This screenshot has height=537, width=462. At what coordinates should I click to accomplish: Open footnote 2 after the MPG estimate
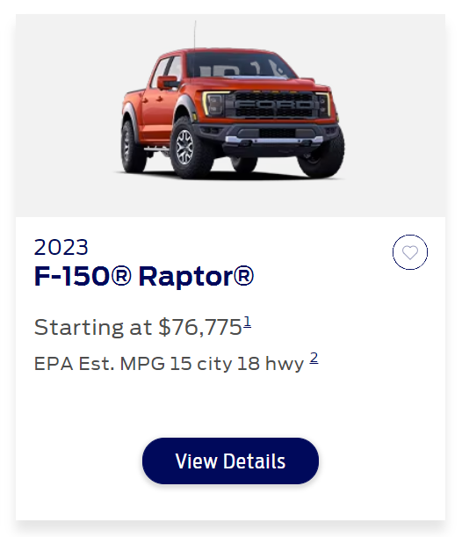pos(314,358)
